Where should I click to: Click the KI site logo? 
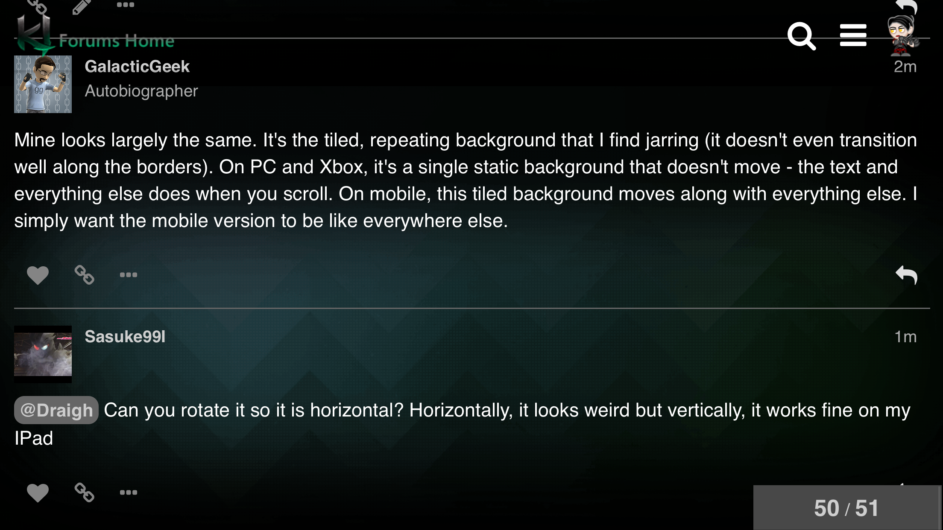coord(34,34)
